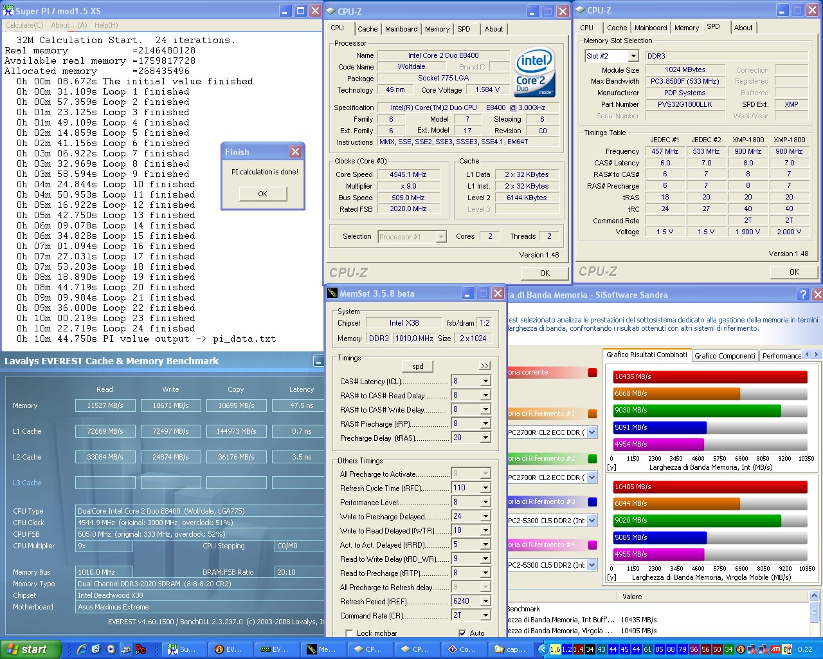
Task: Open the Performance Level dropdown in MemSet
Action: pyautogui.click(x=485, y=502)
